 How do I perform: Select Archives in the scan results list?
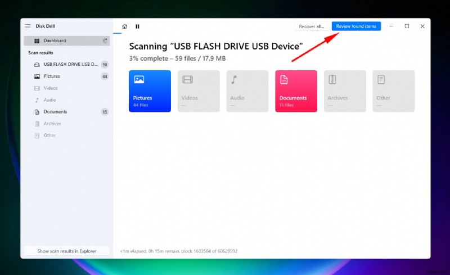pos(66,123)
